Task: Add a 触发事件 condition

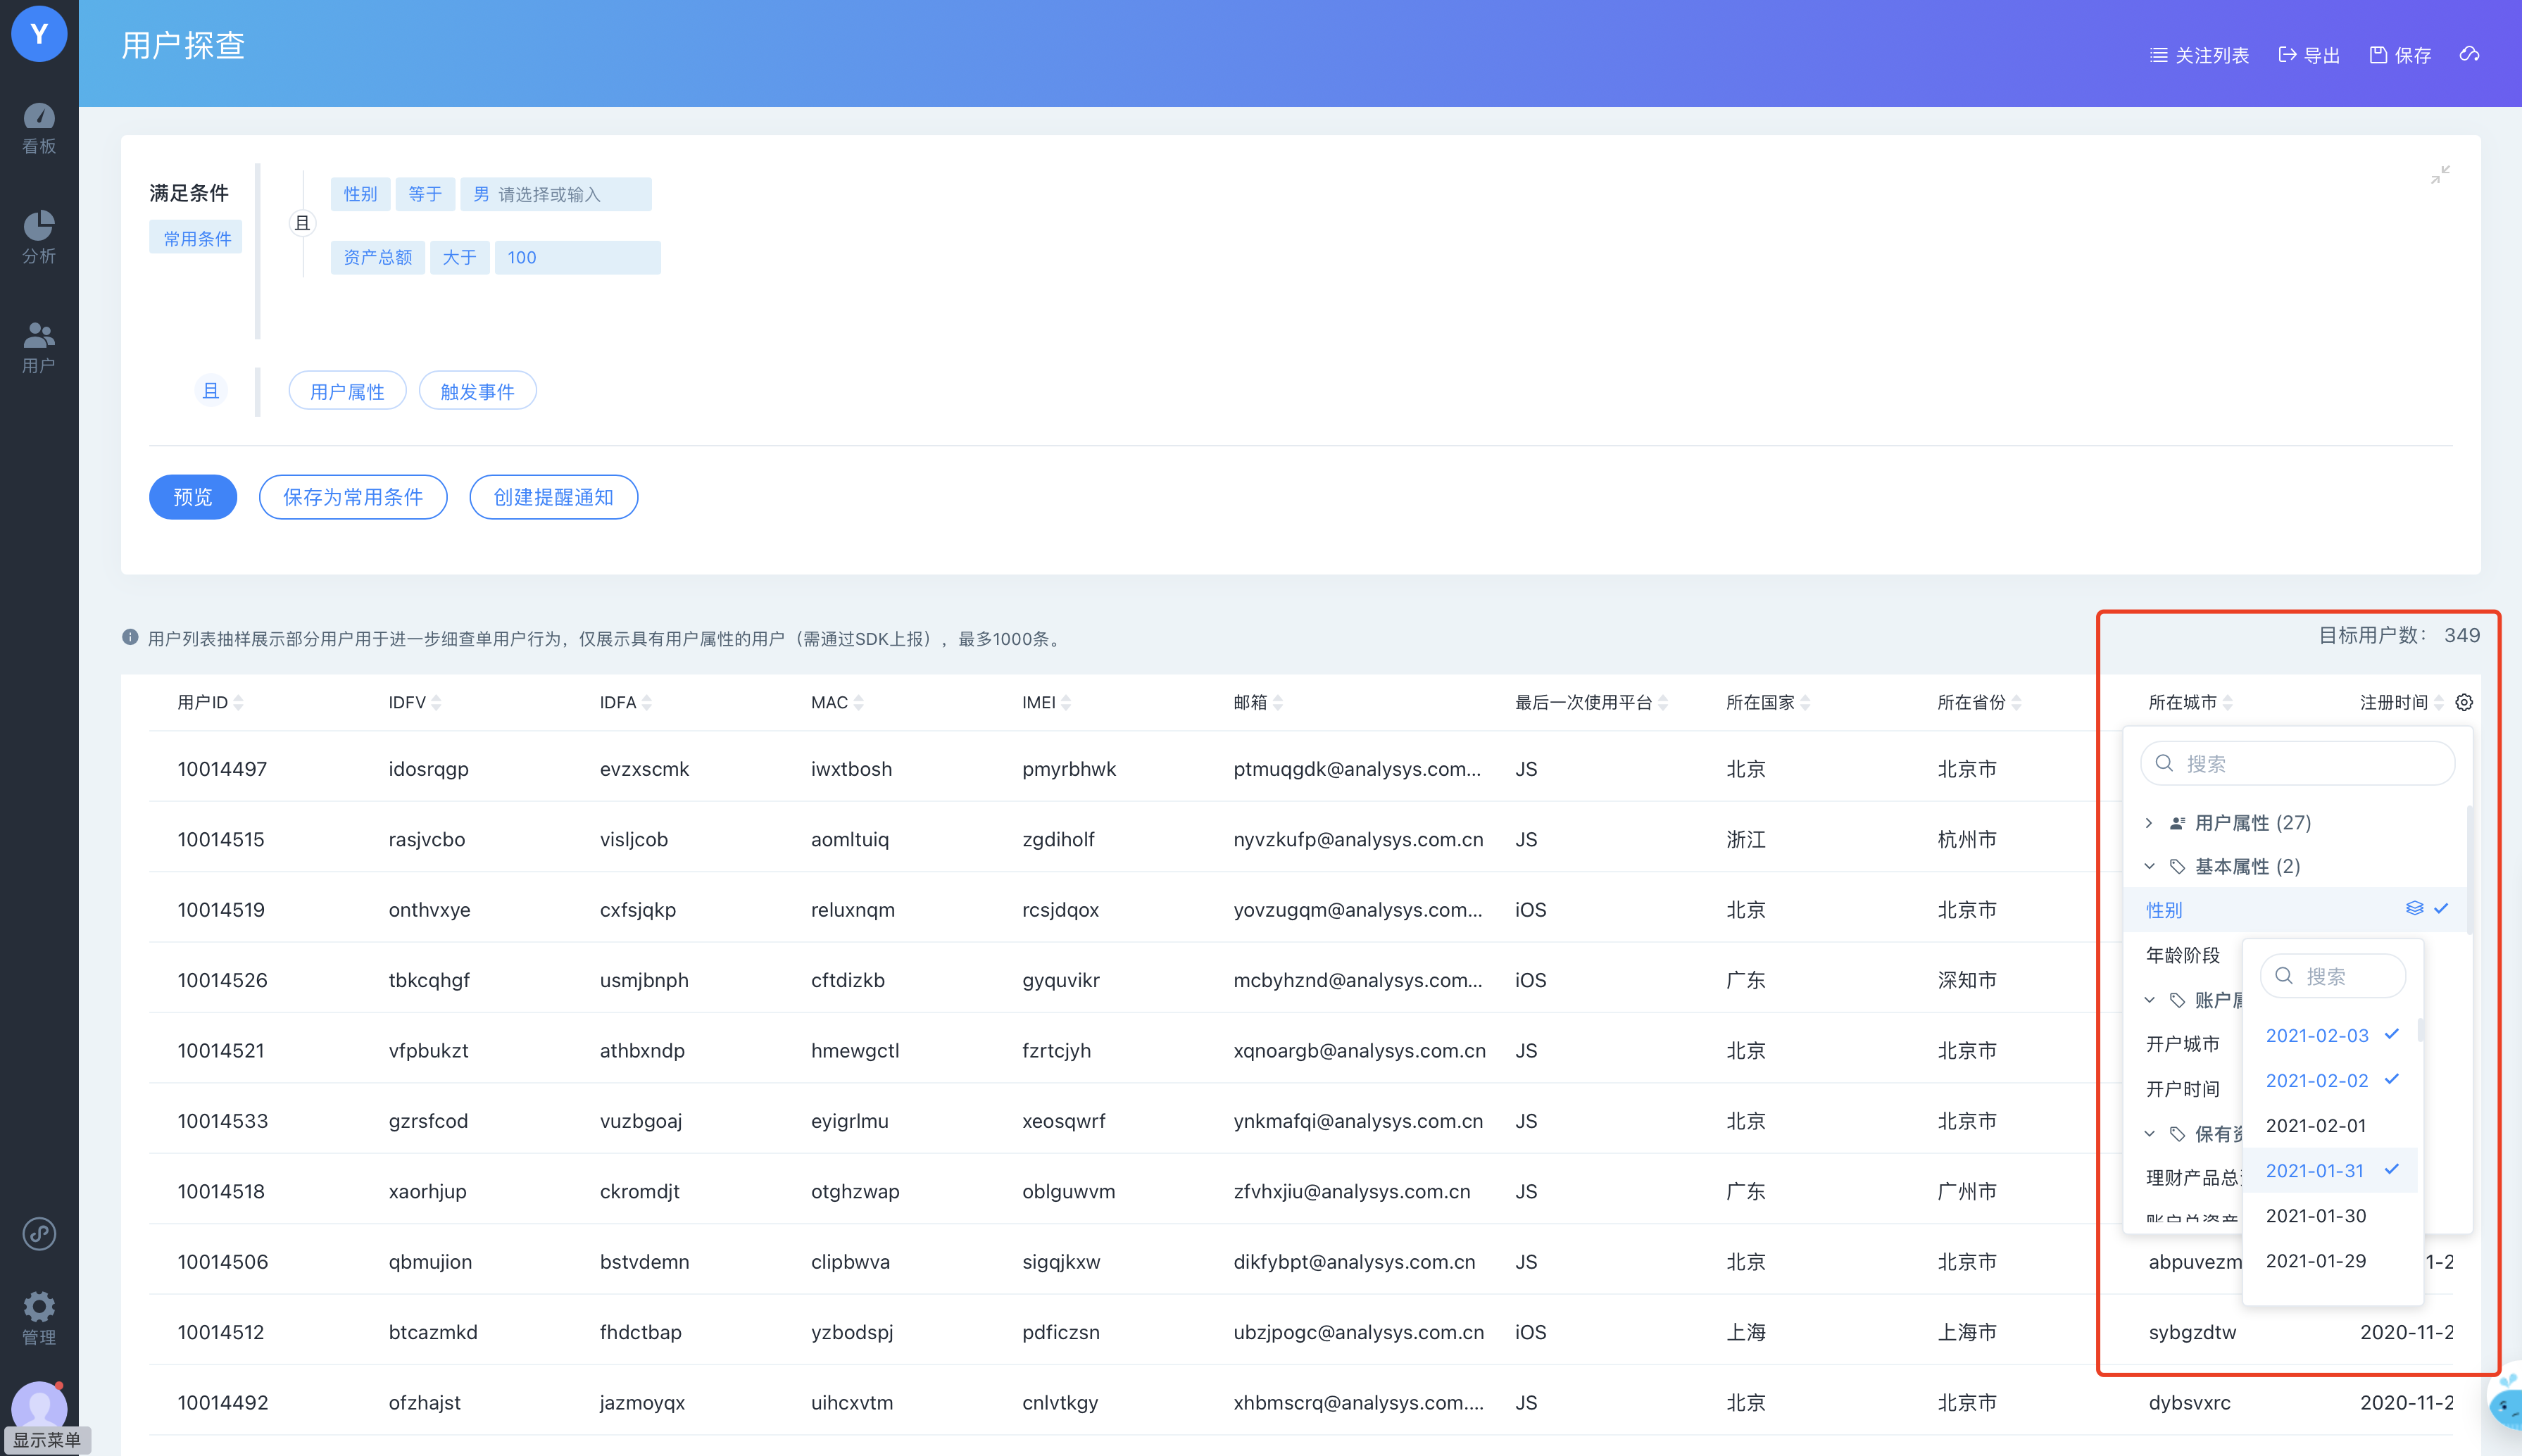Action: coord(478,391)
